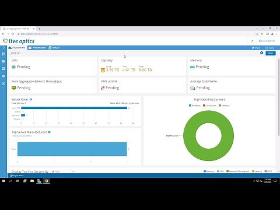Image resolution: width=280 pixels, height=210 pixels.
Task: Open the folder icon in left sidebar
Action: [x=3, y=61]
